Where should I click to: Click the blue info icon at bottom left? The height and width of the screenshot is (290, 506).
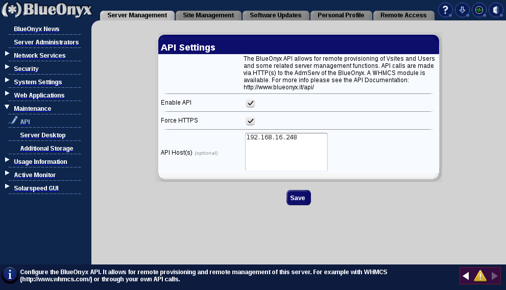[10, 275]
